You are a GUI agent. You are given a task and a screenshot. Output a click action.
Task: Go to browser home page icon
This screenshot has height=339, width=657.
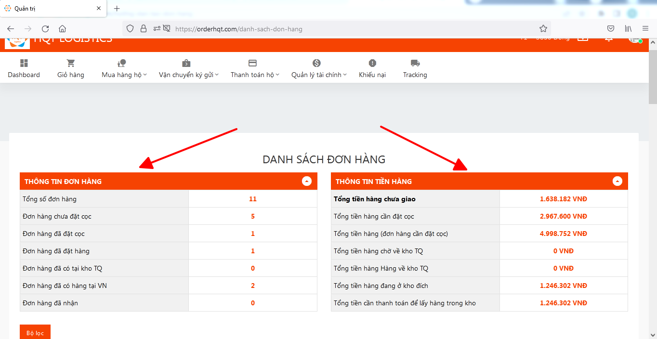click(62, 29)
